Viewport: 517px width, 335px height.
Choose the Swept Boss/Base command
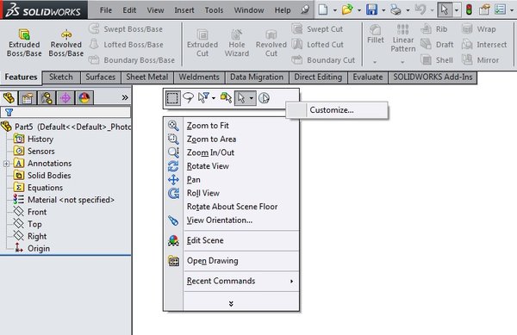pyautogui.click(x=126, y=29)
